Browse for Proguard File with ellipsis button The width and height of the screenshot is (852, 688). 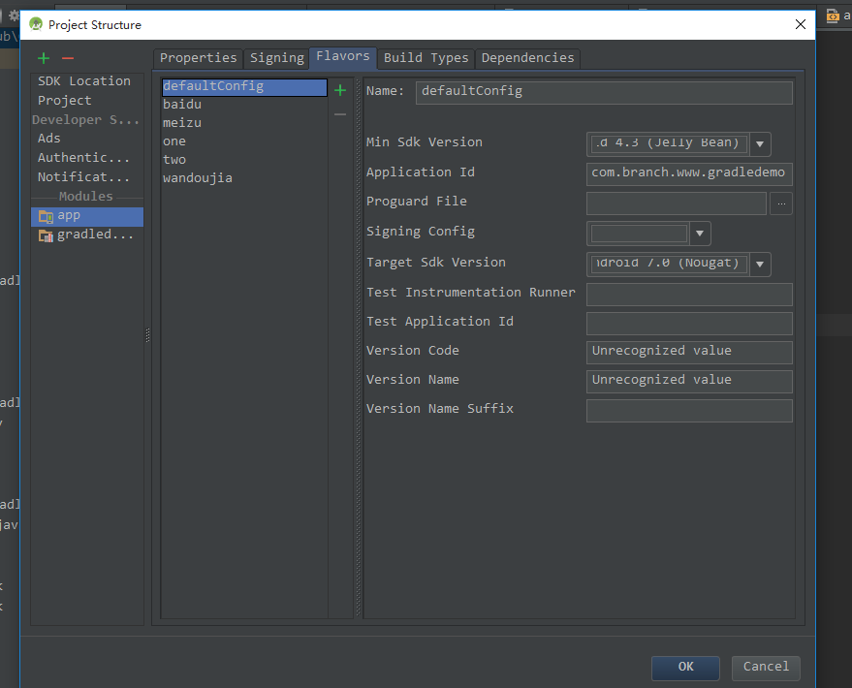(x=781, y=203)
